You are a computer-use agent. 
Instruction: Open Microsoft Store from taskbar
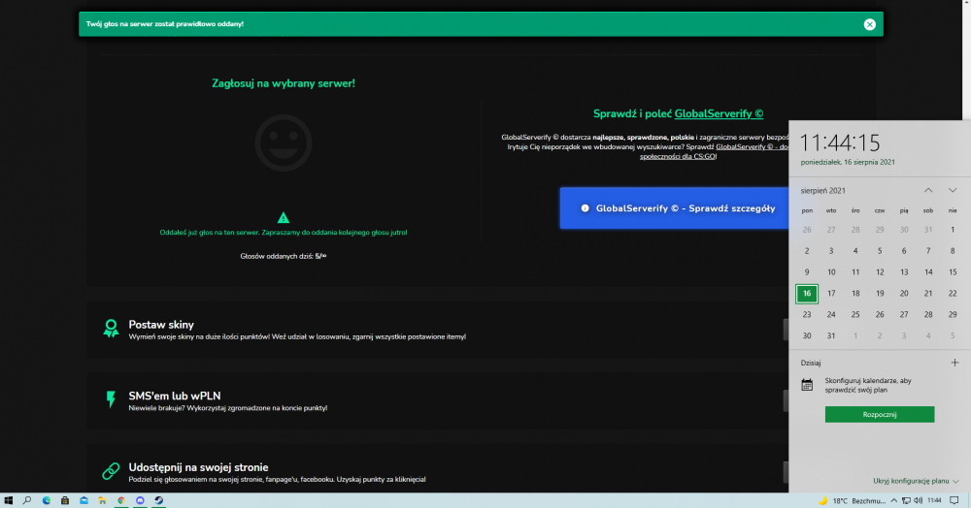pyautogui.click(x=64, y=500)
